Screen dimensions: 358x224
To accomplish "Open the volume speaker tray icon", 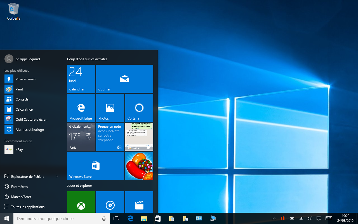I will (x=309, y=218).
